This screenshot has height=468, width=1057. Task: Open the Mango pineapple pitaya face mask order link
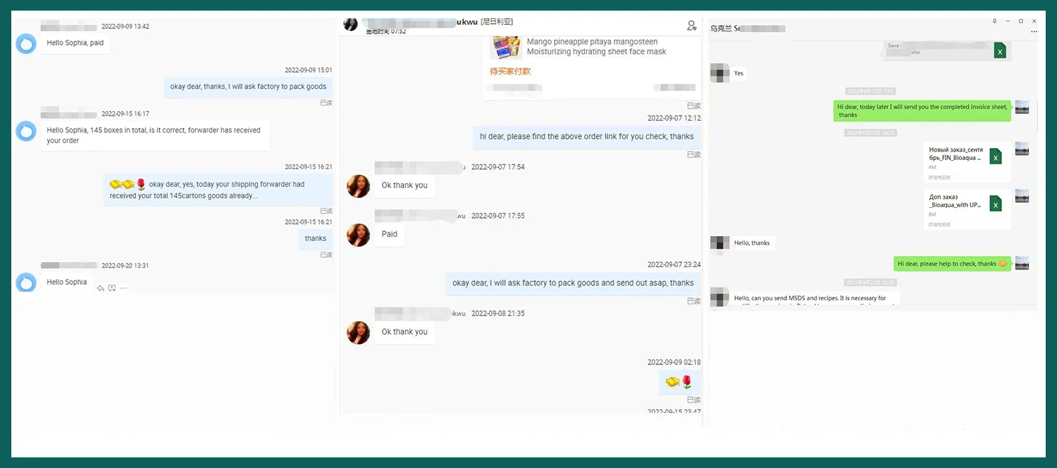coord(596,47)
